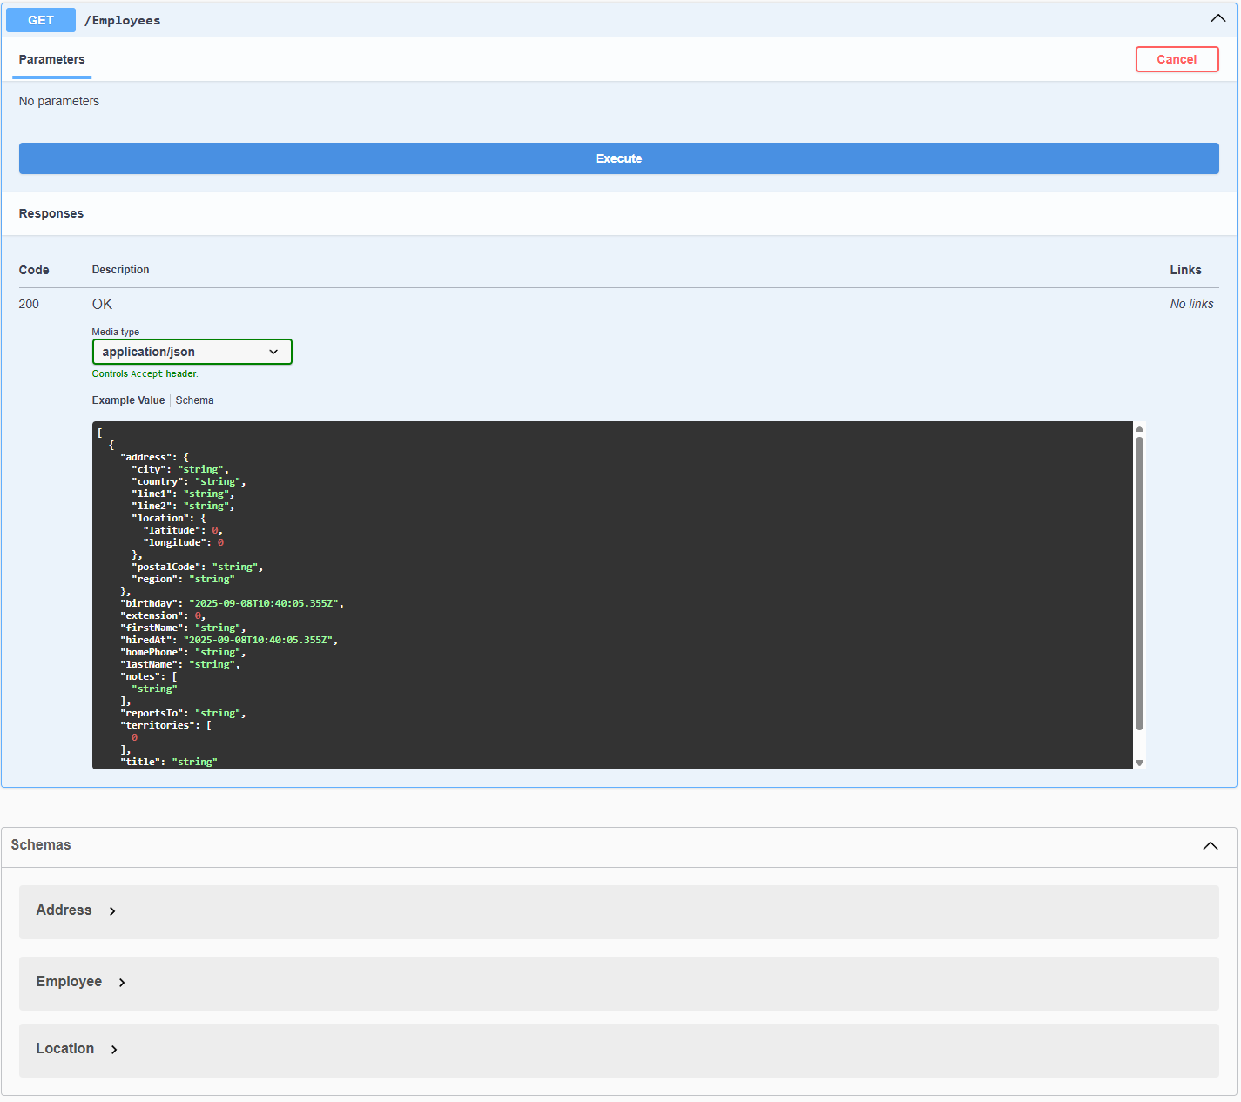Click the "notes" key in example JSON
The height and width of the screenshot is (1102, 1241).
[x=139, y=676]
